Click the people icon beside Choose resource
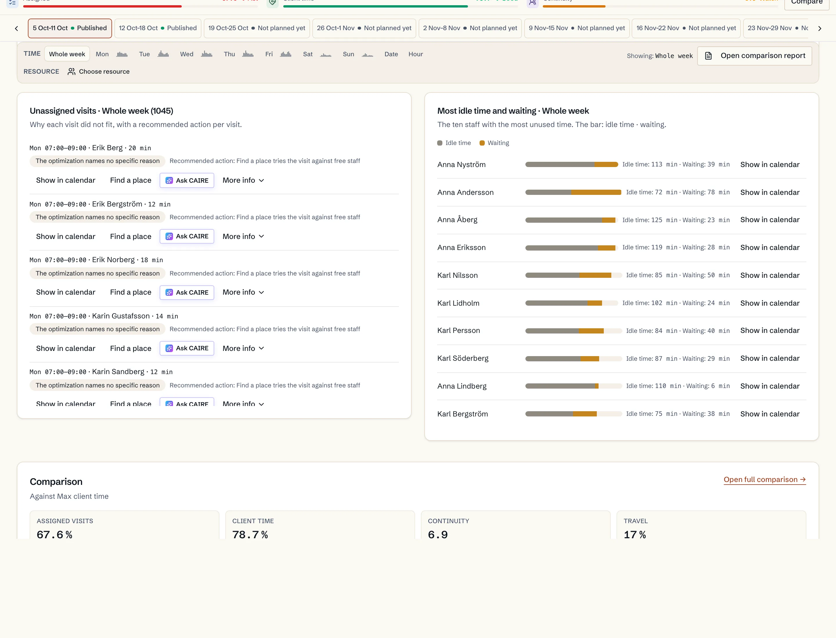This screenshot has height=638, width=836. [71, 71]
